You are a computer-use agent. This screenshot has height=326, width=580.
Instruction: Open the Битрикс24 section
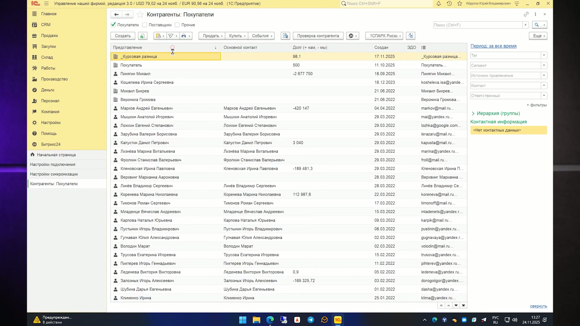tap(50, 144)
